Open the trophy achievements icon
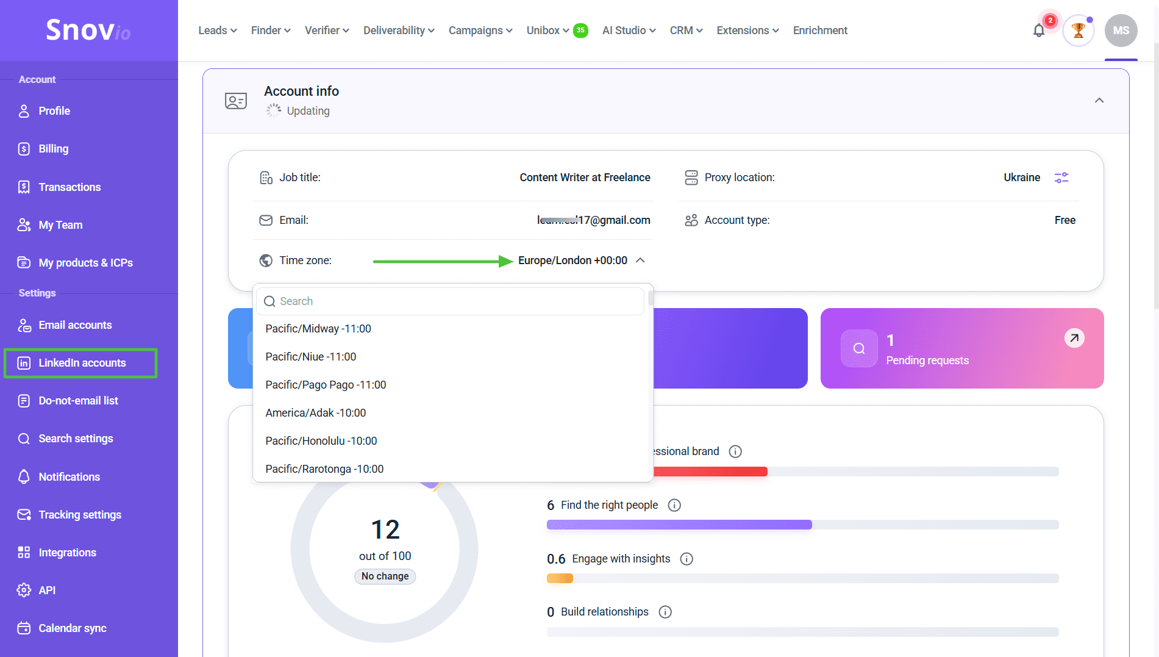The width and height of the screenshot is (1159, 657). [1078, 31]
